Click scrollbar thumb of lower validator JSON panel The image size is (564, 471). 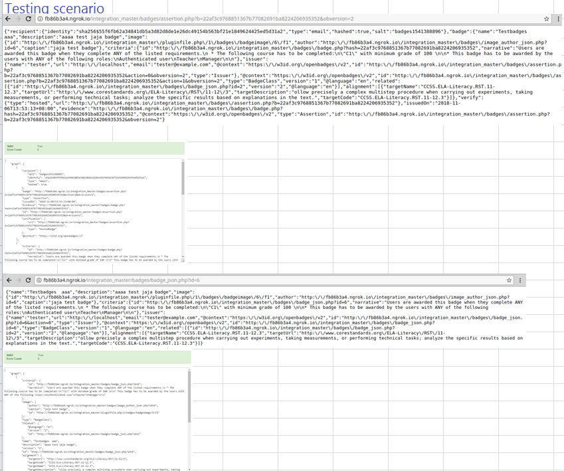[x=189, y=397]
